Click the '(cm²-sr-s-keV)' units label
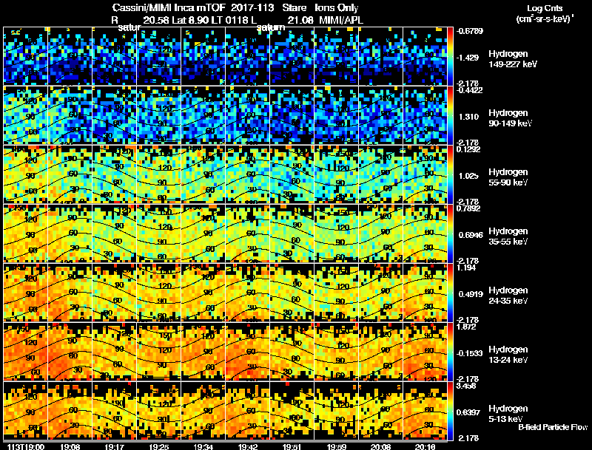This screenshot has height=450, width=592. (545, 19)
